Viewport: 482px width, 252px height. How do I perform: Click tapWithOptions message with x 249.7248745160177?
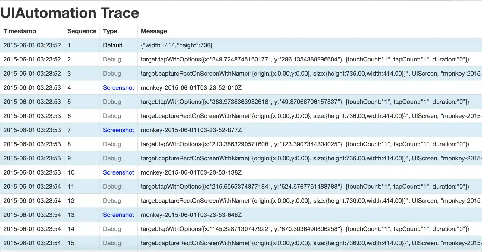click(x=305, y=59)
